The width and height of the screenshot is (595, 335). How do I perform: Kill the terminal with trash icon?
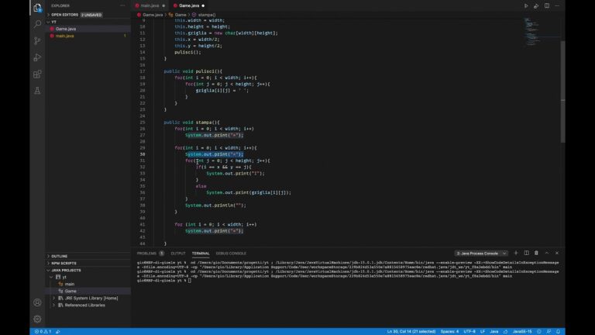tap(536, 253)
